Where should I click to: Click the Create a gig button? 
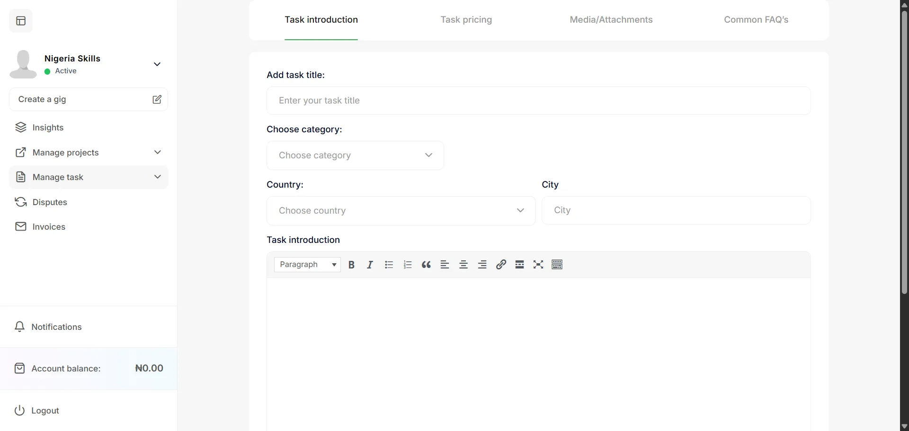point(89,99)
